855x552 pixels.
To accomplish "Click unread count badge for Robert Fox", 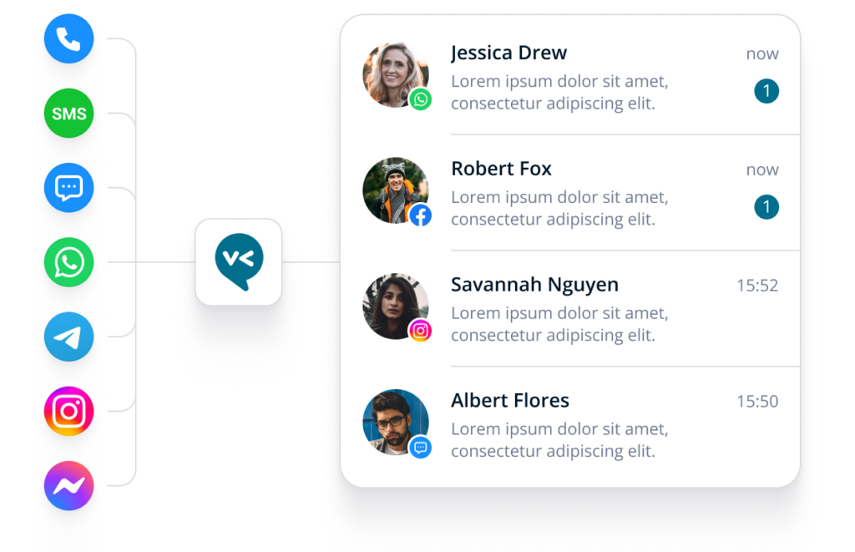I will (766, 207).
